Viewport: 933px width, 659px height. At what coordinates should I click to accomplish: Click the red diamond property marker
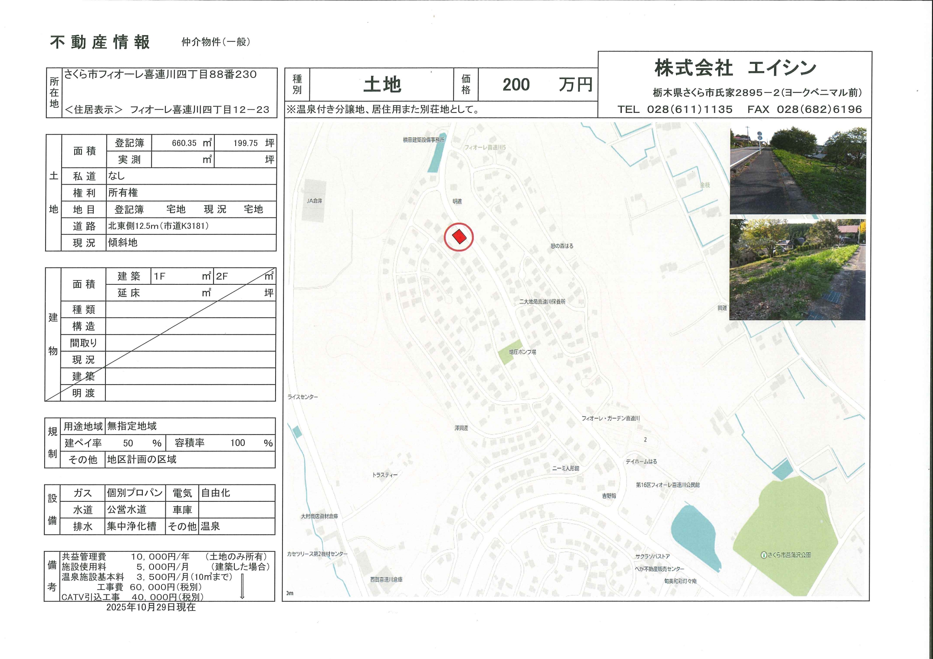459,237
